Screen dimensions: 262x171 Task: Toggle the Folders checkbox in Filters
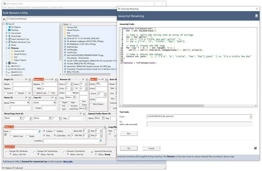pyautogui.click(x=44, y=131)
